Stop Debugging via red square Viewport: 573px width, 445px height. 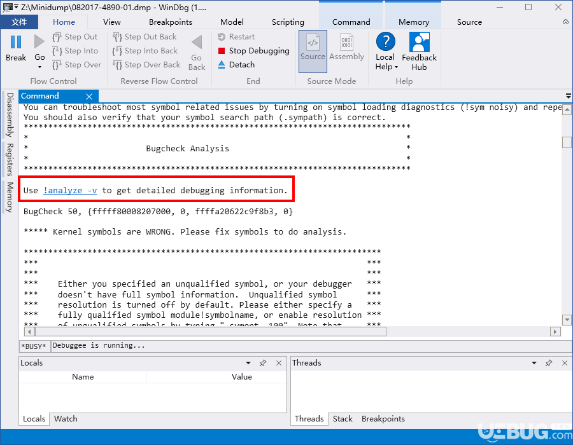222,51
